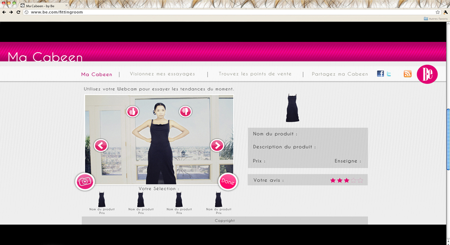Rate five stars in Votre avis

pyautogui.click(x=360, y=180)
